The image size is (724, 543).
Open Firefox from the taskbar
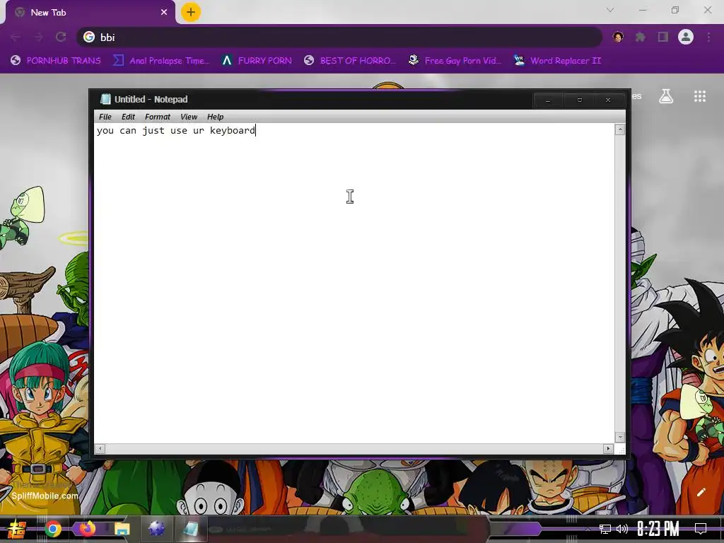click(87, 528)
